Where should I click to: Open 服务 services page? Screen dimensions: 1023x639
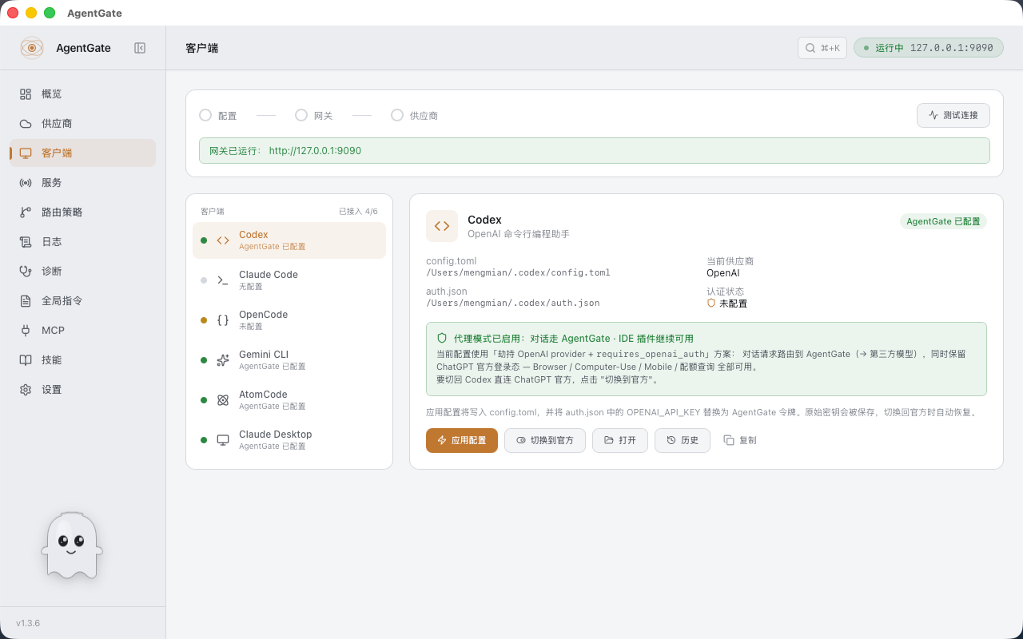click(x=82, y=183)
